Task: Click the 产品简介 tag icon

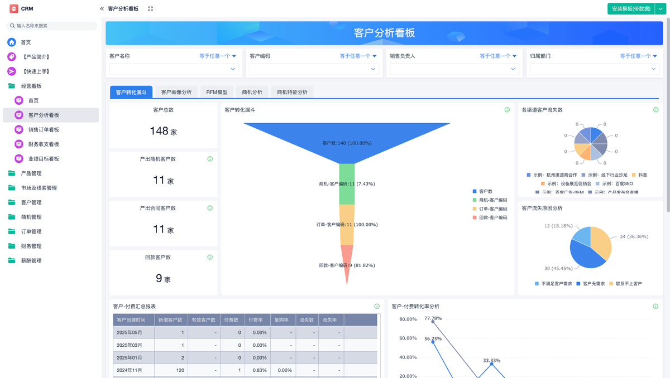Action: [x=12, y=57]
